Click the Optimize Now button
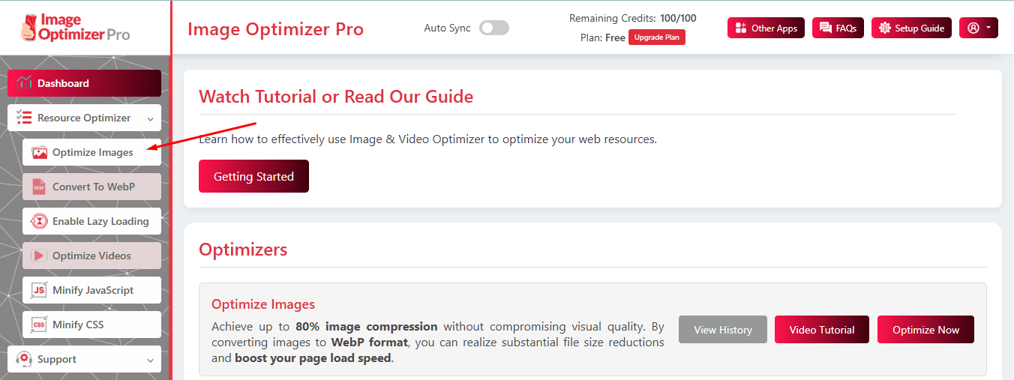The width and height of the screenshot is (1014, 380). 925,330
